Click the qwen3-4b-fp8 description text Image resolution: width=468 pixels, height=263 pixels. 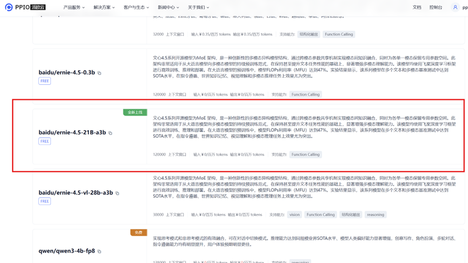click(305, 241)
